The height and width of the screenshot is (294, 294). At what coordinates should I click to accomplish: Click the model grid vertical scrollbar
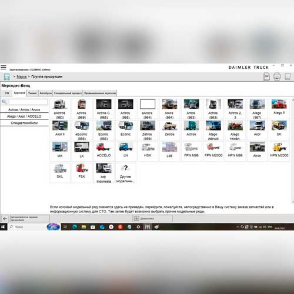click(x=293, y=151)
